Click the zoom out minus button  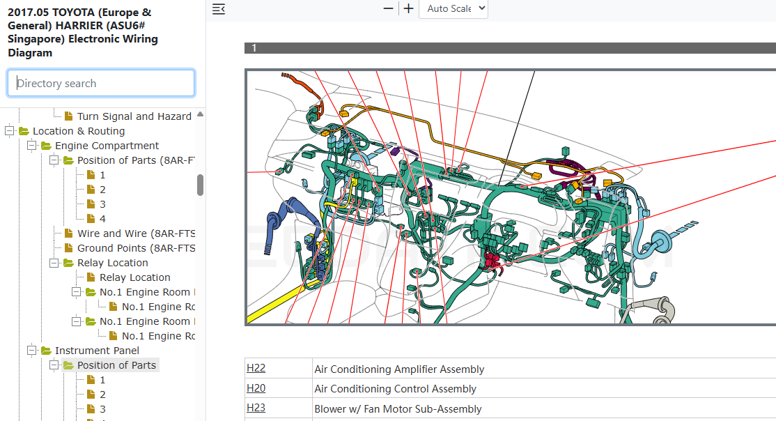[x=389, y=8]
